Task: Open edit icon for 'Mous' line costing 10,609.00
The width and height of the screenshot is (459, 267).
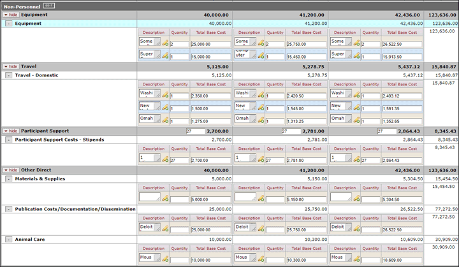Action: 356,259
